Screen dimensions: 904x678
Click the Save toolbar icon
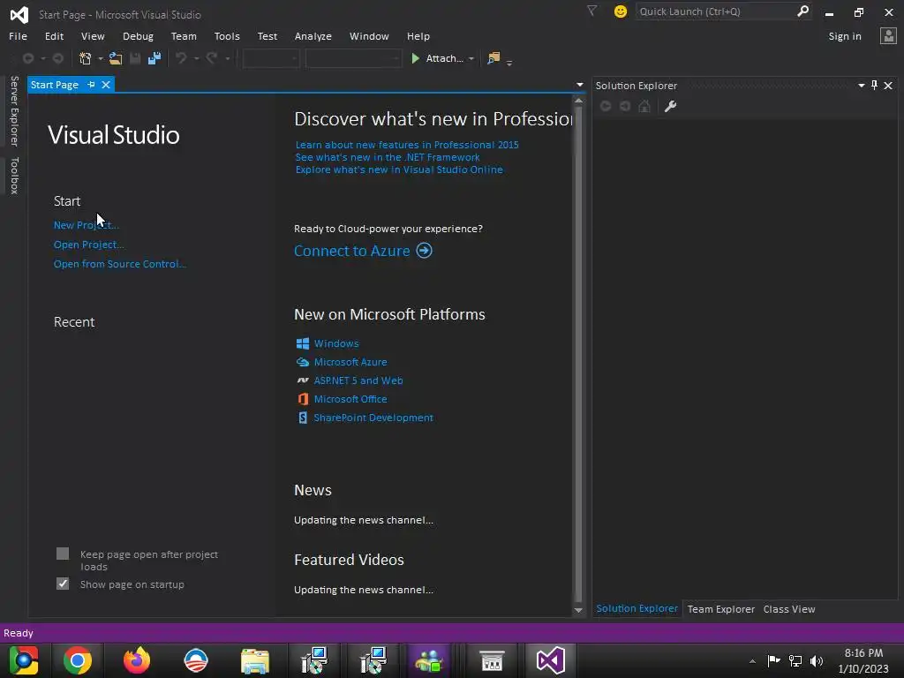pos(135,58)
